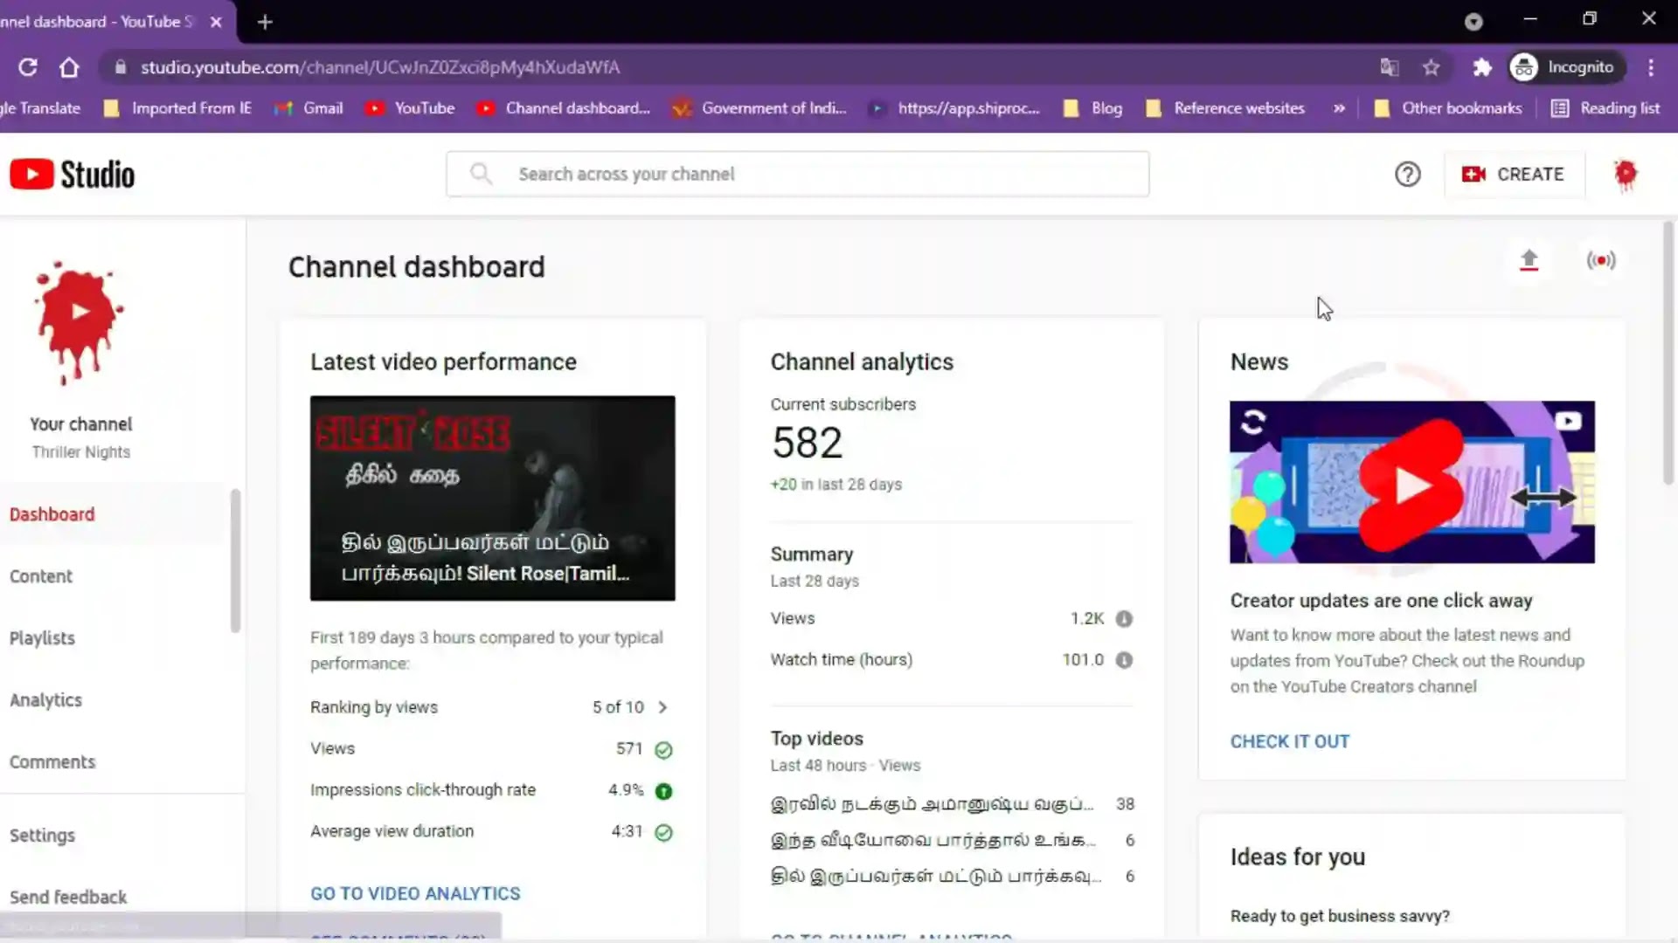Image resolution: width=1678 pixels, height=943 pixels.
Task: Click the YouTube Studio logo
Action: pos(73,175)
